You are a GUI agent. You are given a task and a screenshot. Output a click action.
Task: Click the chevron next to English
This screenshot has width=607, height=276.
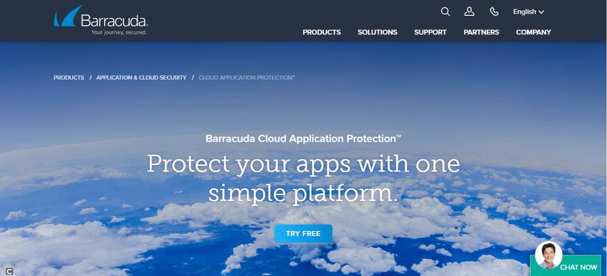(541, 12)
